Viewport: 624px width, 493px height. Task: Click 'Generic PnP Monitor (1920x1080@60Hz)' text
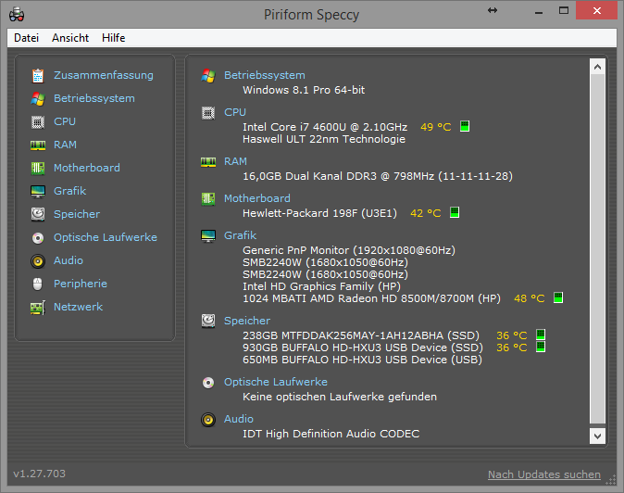(x=349, y=250)
